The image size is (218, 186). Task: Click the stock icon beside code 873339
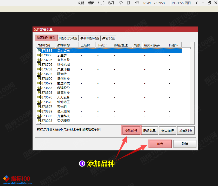pyautogui.click(x=39, y=111)
